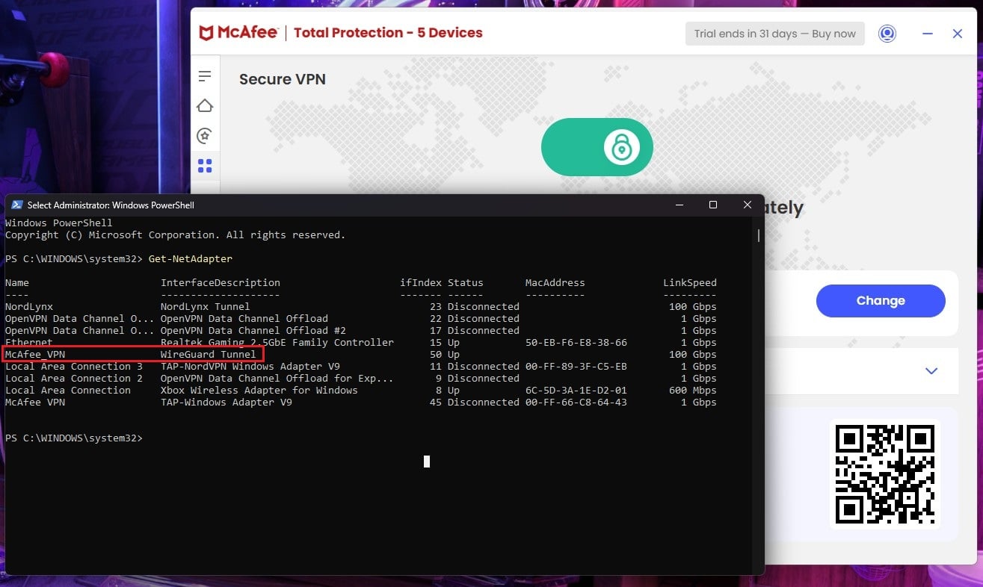
Task: Select 'Local Area Connection 3' name
Action: tap(74, 367)
